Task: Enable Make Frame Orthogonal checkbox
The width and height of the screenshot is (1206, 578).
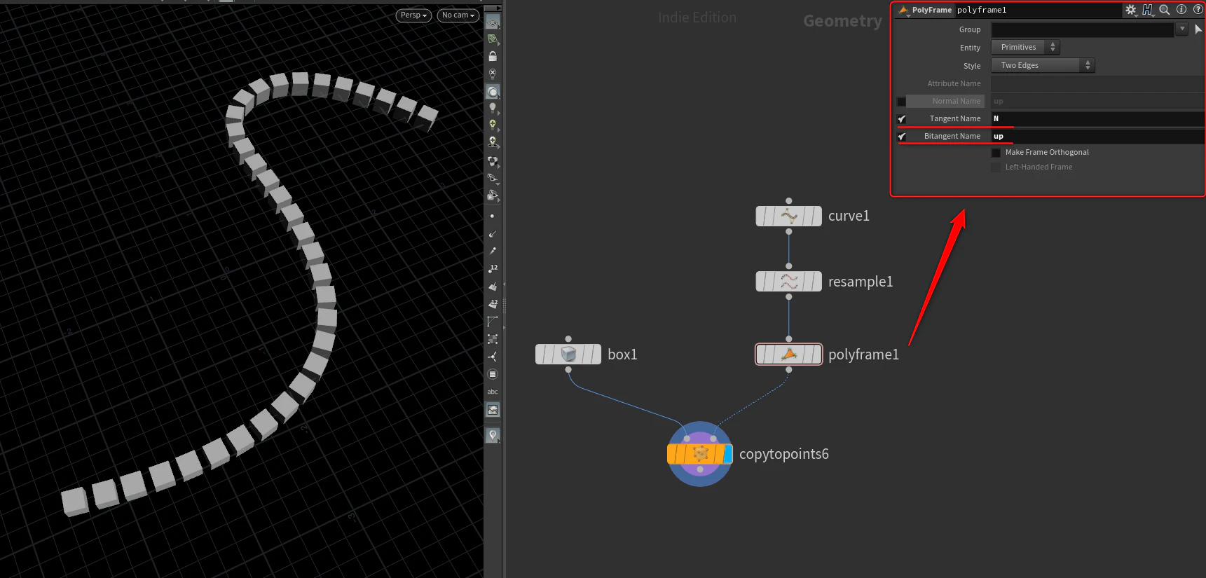Action: 996,153
